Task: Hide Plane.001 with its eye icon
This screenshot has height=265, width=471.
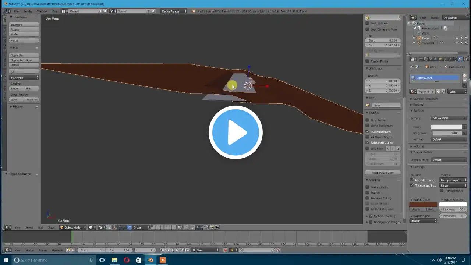Action: pyautogui.click(x=457, y=43)
